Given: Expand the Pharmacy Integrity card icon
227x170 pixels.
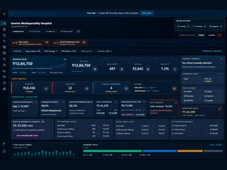Looking at the screenshot, I should pos(64,102).
